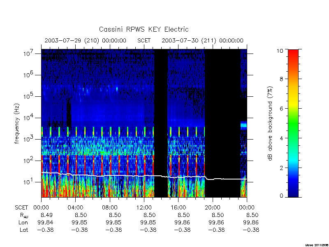The image size is (329, 247).
Task: Select the end date '2003-07-30 (211) 00:00:00'
Action: [202, 40]
